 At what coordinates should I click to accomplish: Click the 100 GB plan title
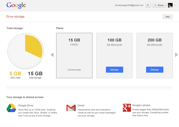pos(114,40)
